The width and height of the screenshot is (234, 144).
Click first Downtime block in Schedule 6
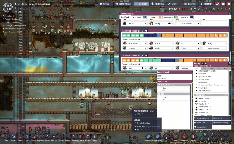(124, 35)
